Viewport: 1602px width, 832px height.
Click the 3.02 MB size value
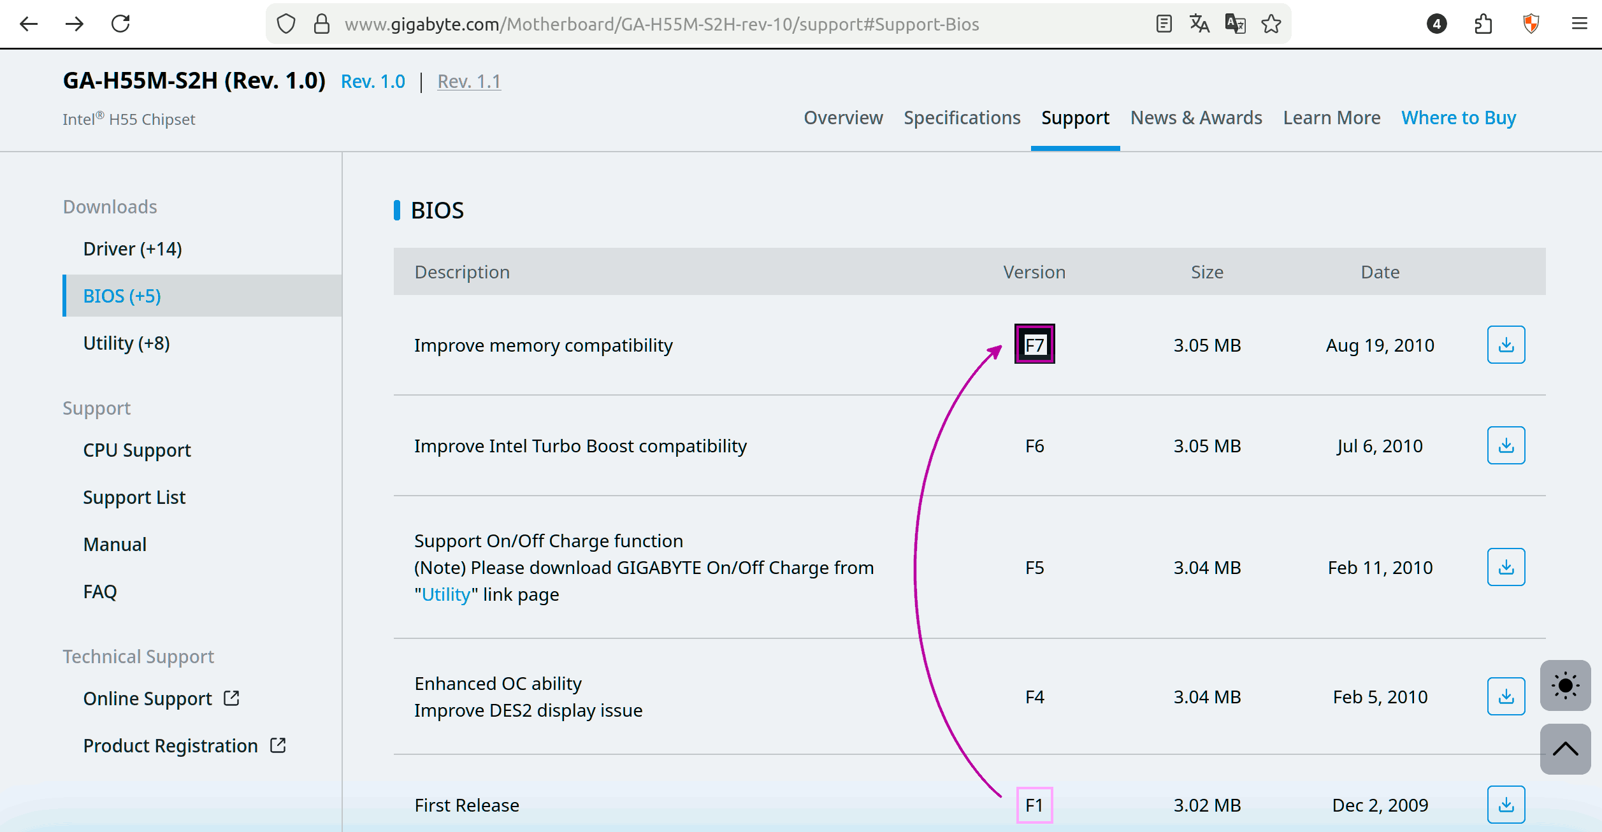tap(1207, 805)
